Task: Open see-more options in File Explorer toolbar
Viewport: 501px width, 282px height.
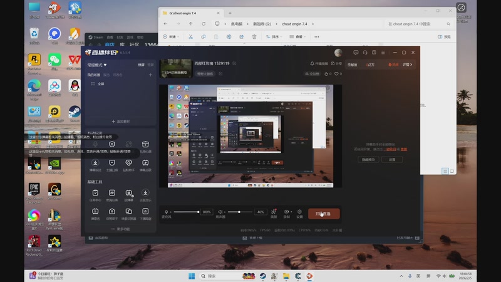Action: pos(317,37)
